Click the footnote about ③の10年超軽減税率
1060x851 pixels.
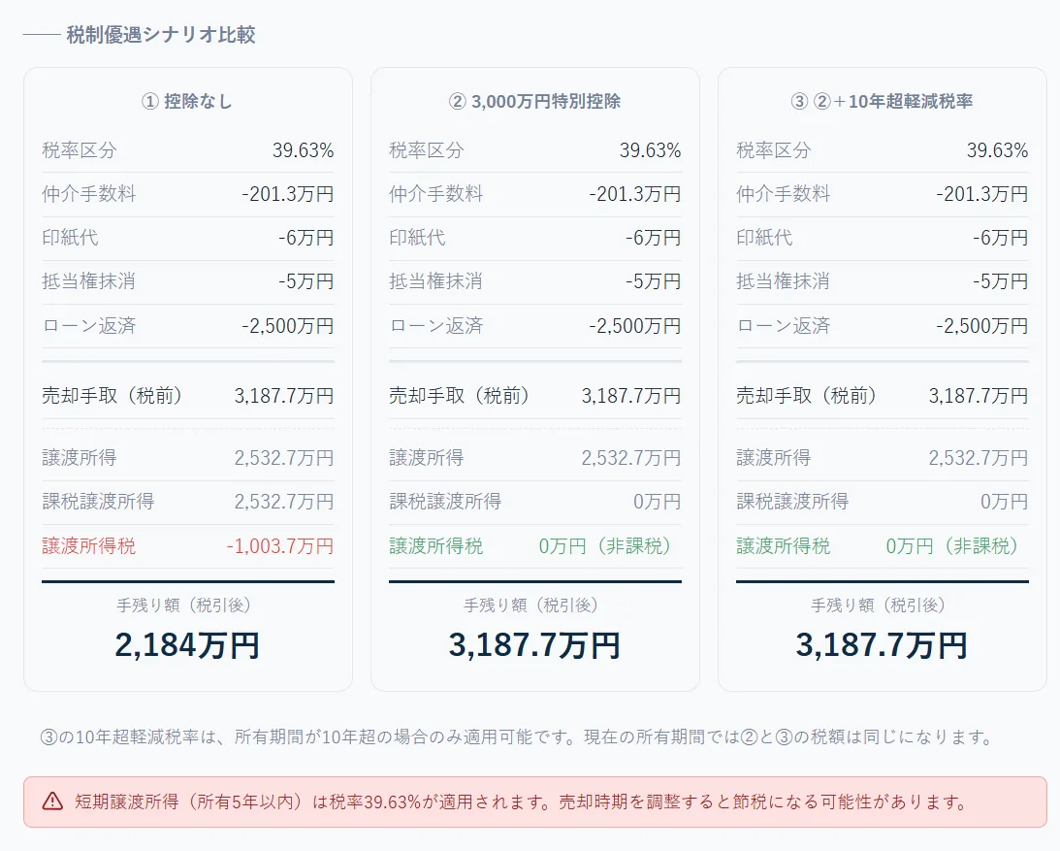[519, 736]
